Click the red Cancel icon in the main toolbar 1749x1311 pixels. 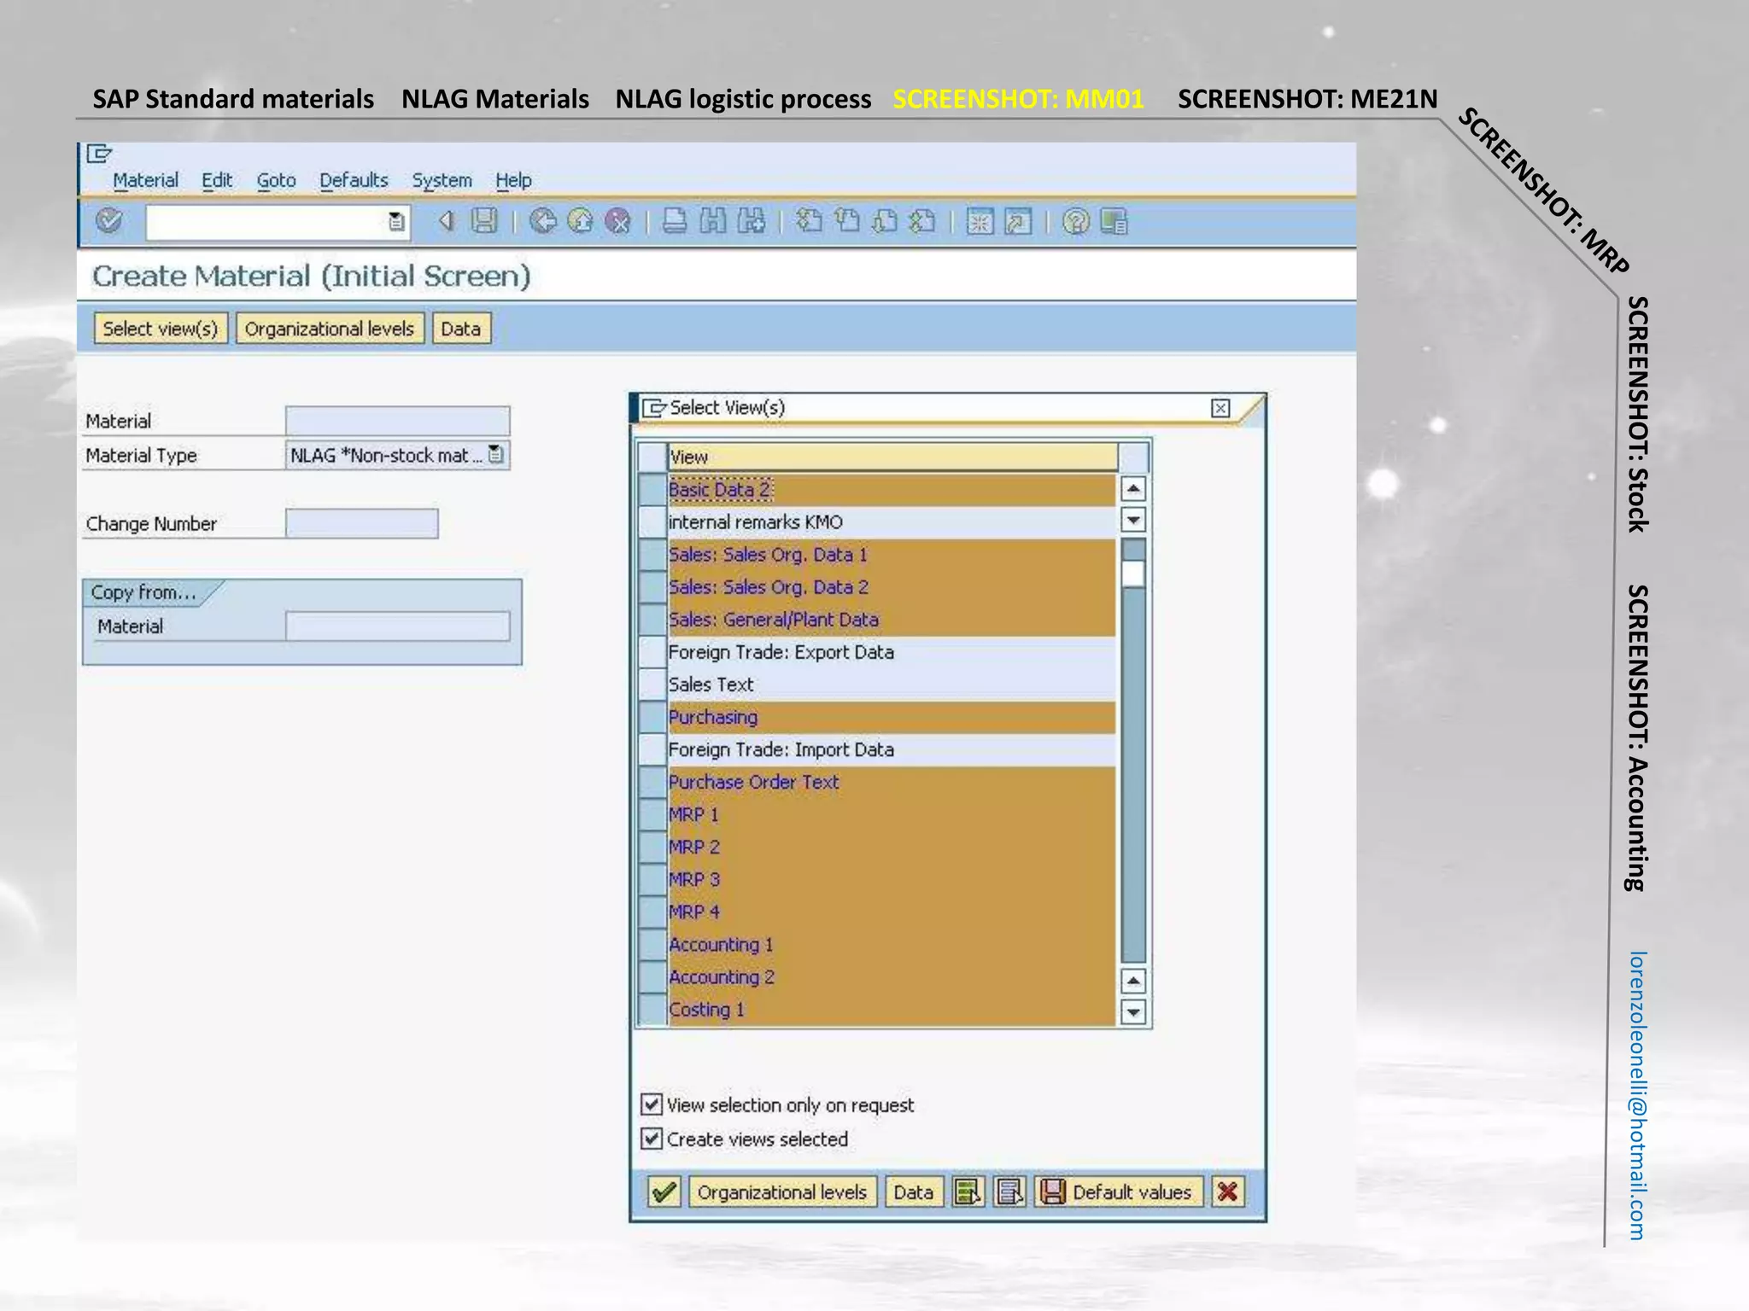coord(617,222)
